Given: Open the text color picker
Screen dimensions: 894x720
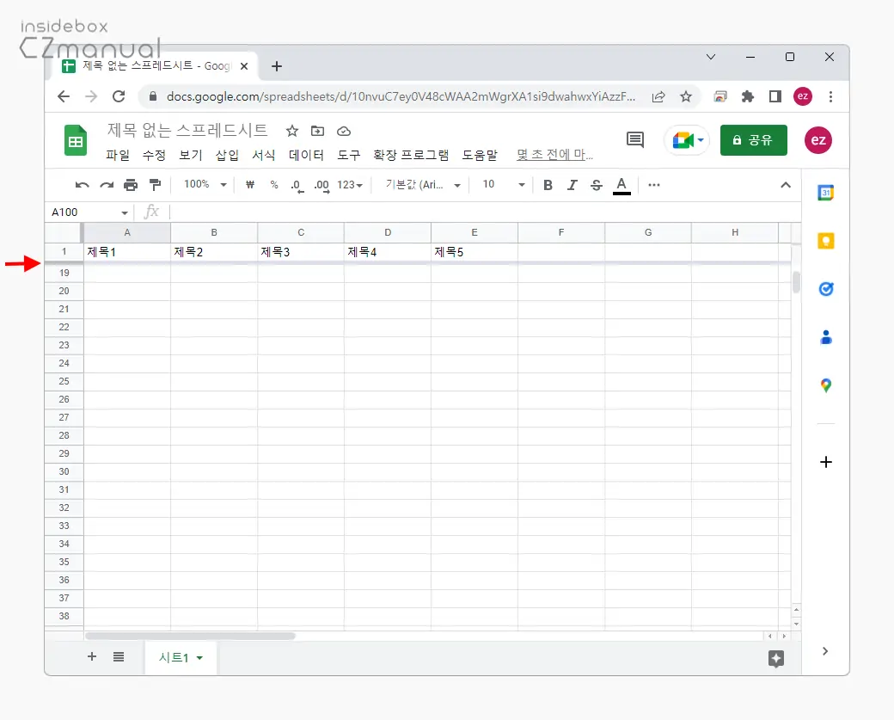Looking at the screenshot, I should pyautogui.click(x=622, y=184).
